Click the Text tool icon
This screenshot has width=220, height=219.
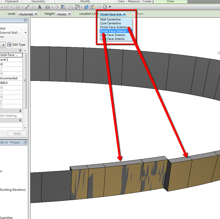(40, 7)
